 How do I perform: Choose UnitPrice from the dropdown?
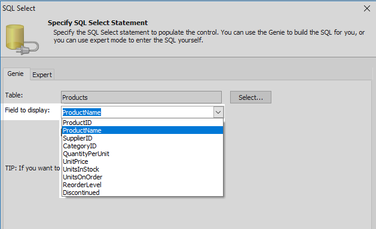coord(142,161)
